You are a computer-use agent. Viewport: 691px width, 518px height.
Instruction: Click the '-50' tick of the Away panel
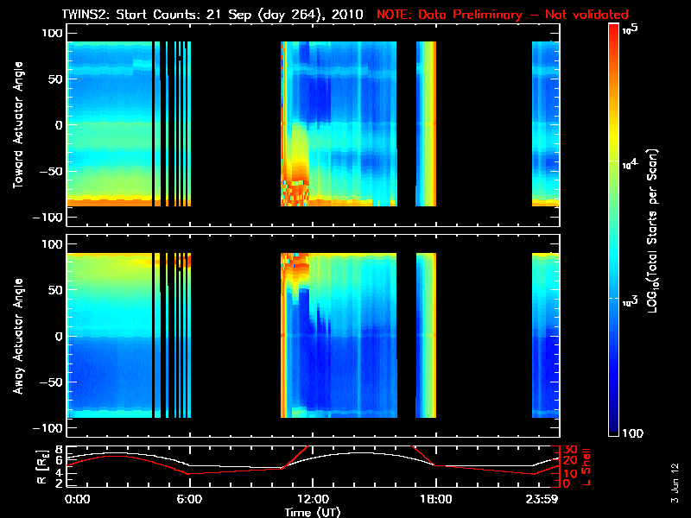click(x=51, y=382)
